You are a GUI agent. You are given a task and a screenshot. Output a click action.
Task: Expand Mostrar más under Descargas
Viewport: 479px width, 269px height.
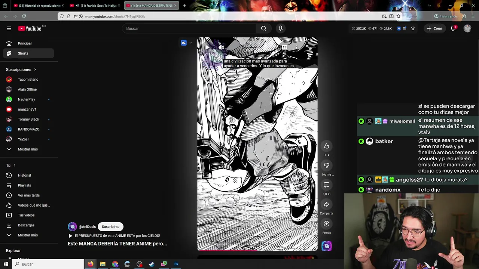click(x=28, y=235)
